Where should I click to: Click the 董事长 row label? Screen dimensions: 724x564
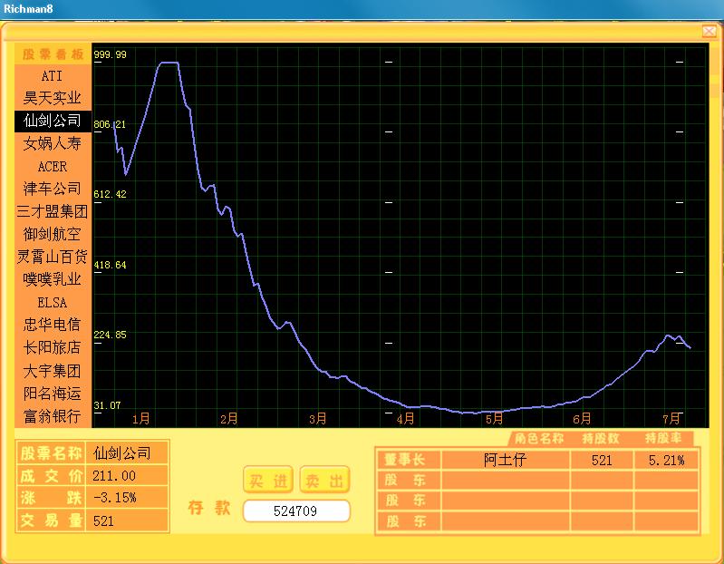coord(405,459)
